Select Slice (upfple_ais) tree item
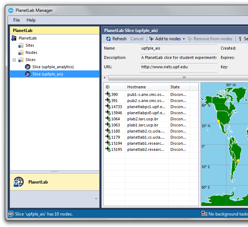This screenshot has height=227, width=248. pos(55,74)
